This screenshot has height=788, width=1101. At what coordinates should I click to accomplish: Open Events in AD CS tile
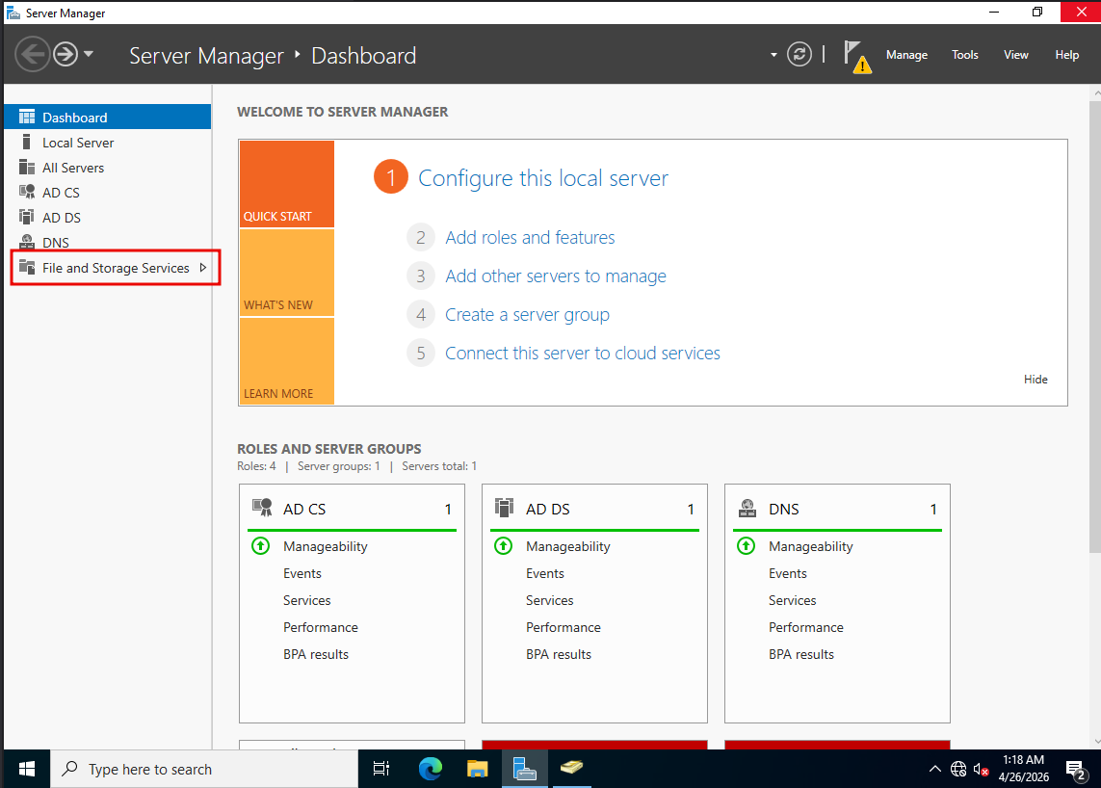click(301, 574)
